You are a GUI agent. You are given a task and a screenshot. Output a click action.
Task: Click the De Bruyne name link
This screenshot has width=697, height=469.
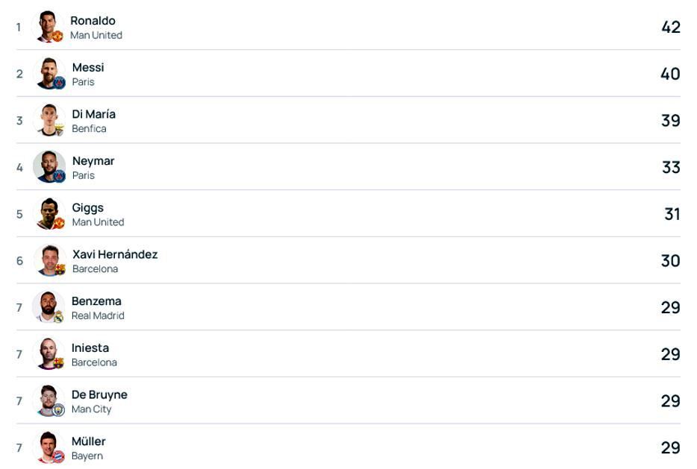tap(99, 394)
